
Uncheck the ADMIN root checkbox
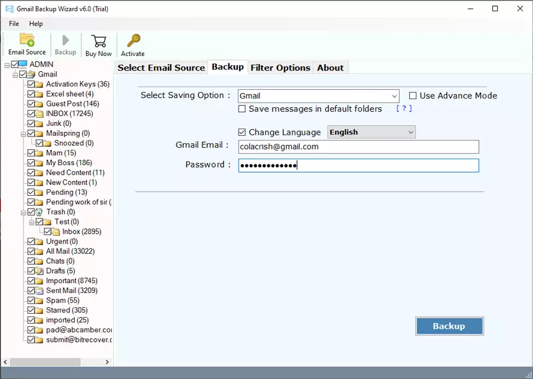(x=15, y=64)
